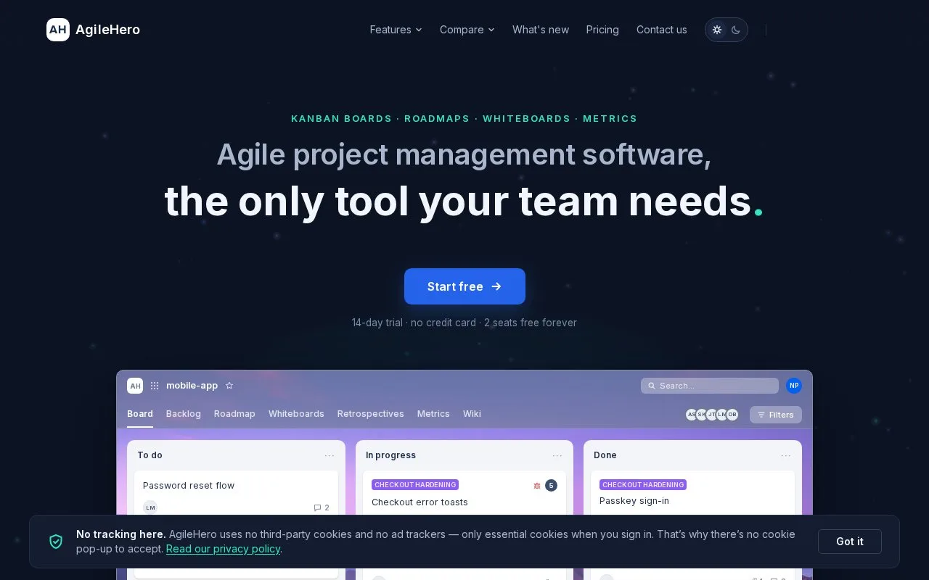This screenshot has height=580, width=929.
Task: Star the mobile-app project
Action: (229, 386)
